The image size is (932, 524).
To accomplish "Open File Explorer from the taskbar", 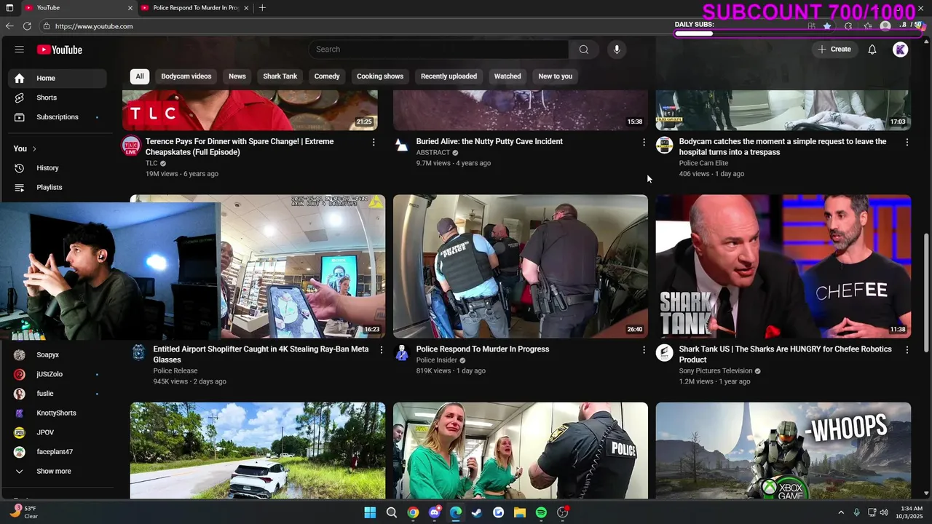I will (x=520, y=512).
